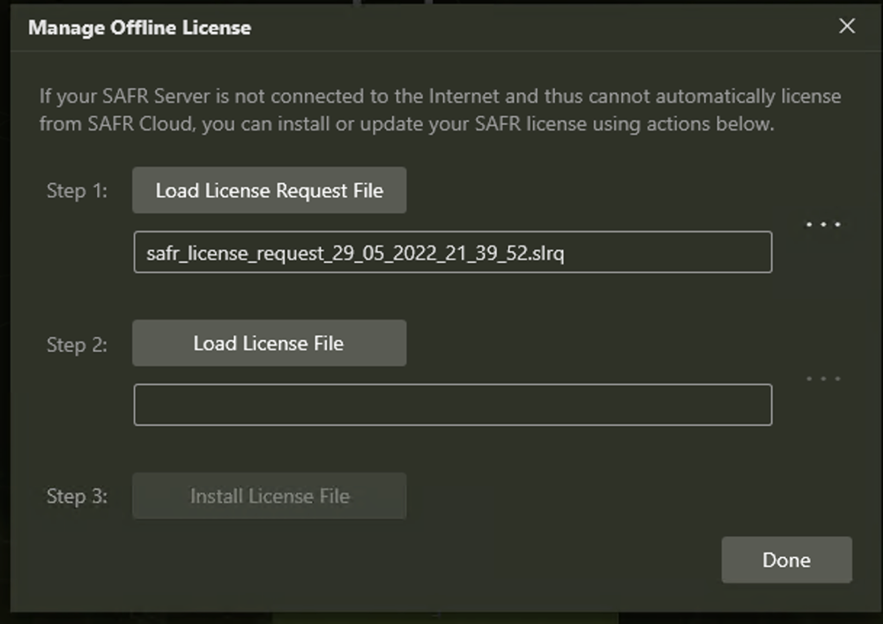Place cursor at start of safr_license_request filename
The width and height of the screenshot is (883, 624).
pos(148,253)
